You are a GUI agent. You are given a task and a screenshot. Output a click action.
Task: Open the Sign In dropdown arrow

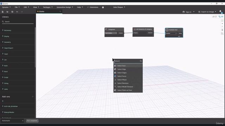[x=194, y=12]
